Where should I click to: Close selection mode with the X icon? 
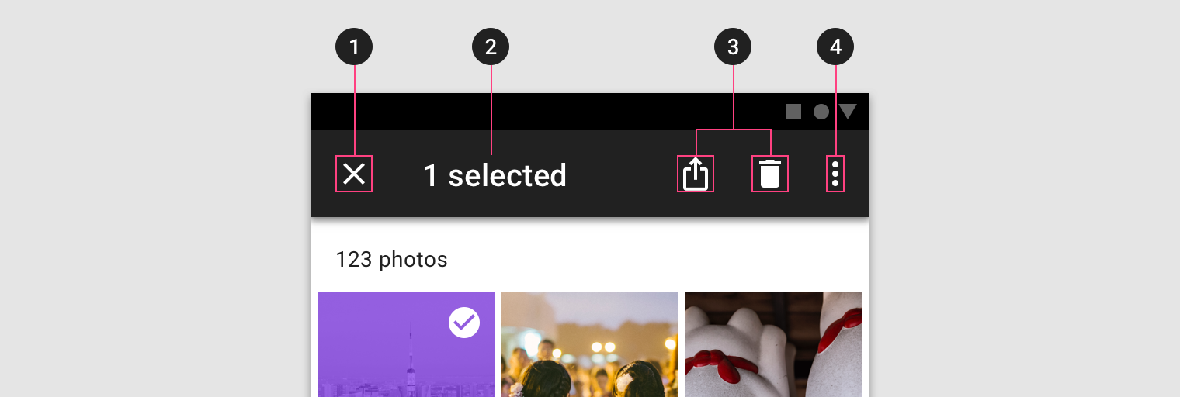tap(354, 174)
